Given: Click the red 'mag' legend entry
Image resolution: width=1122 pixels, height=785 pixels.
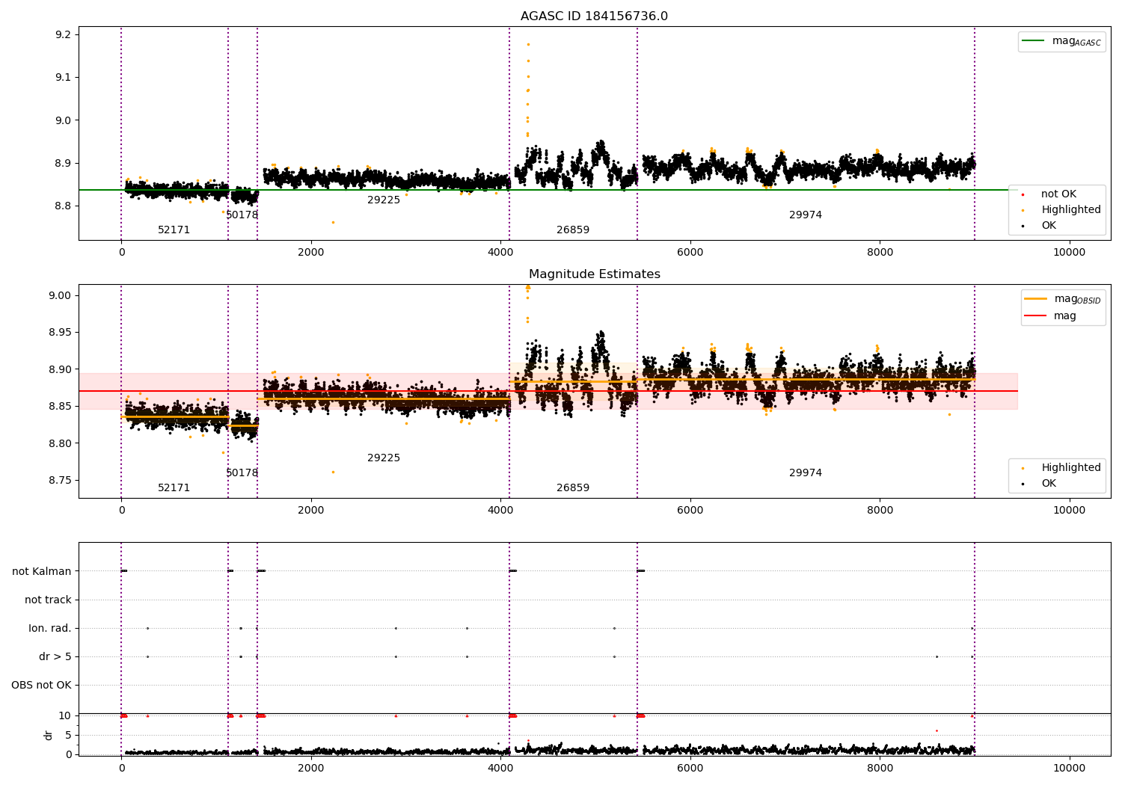Looking at the screenshot, I should (x=1065, y=315).
